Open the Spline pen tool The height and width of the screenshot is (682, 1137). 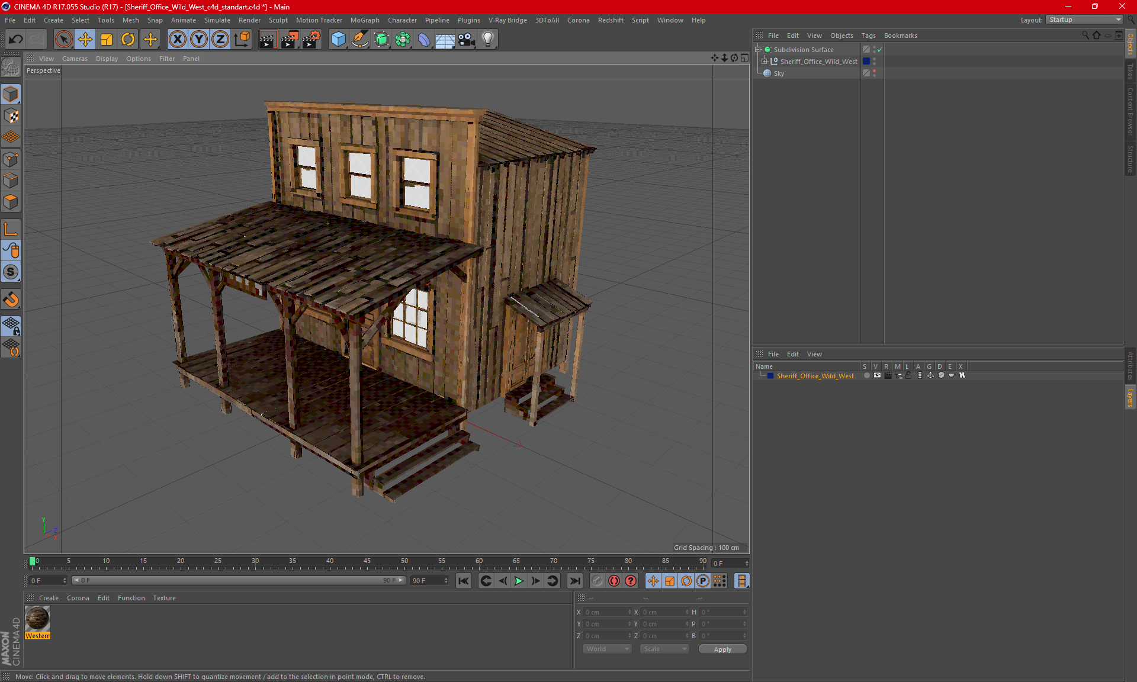[360, 39]
